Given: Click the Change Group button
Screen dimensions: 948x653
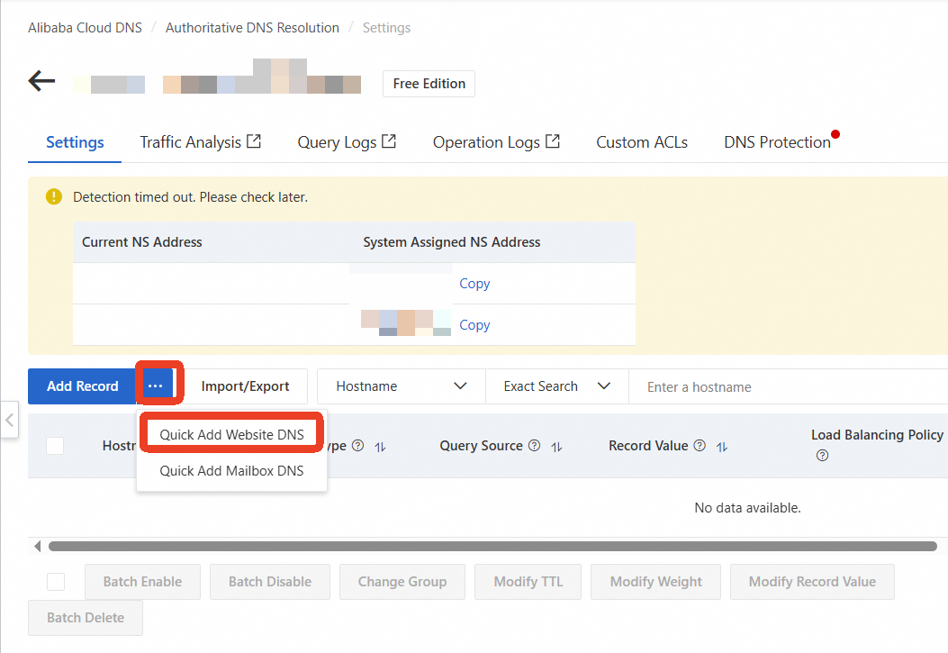Looking at the screenshot, I should tap(402, 582).
